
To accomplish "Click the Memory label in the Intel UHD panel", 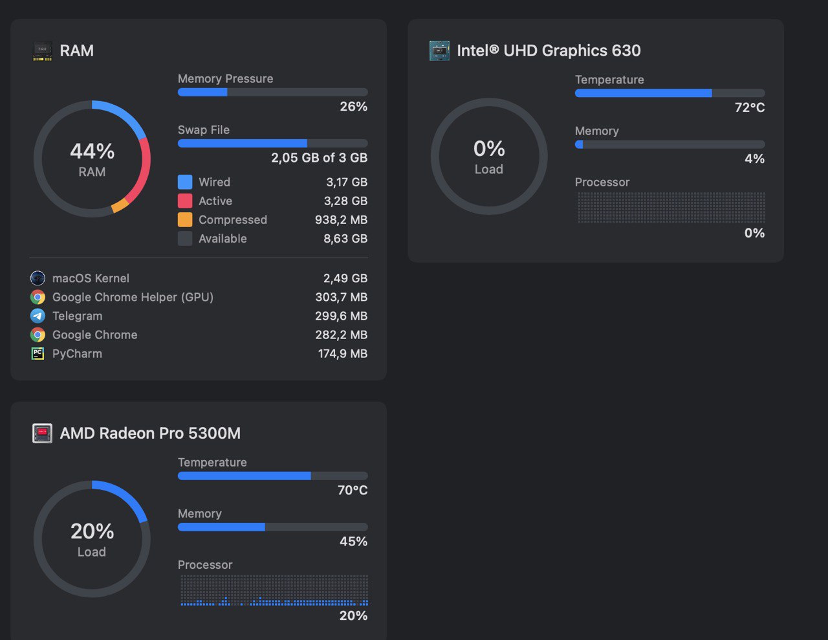I will pos(597,131).
